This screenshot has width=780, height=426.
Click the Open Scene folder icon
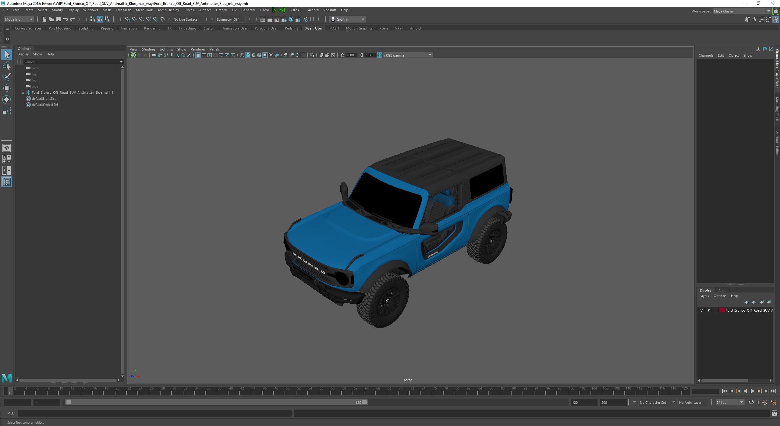click(51, 19)
